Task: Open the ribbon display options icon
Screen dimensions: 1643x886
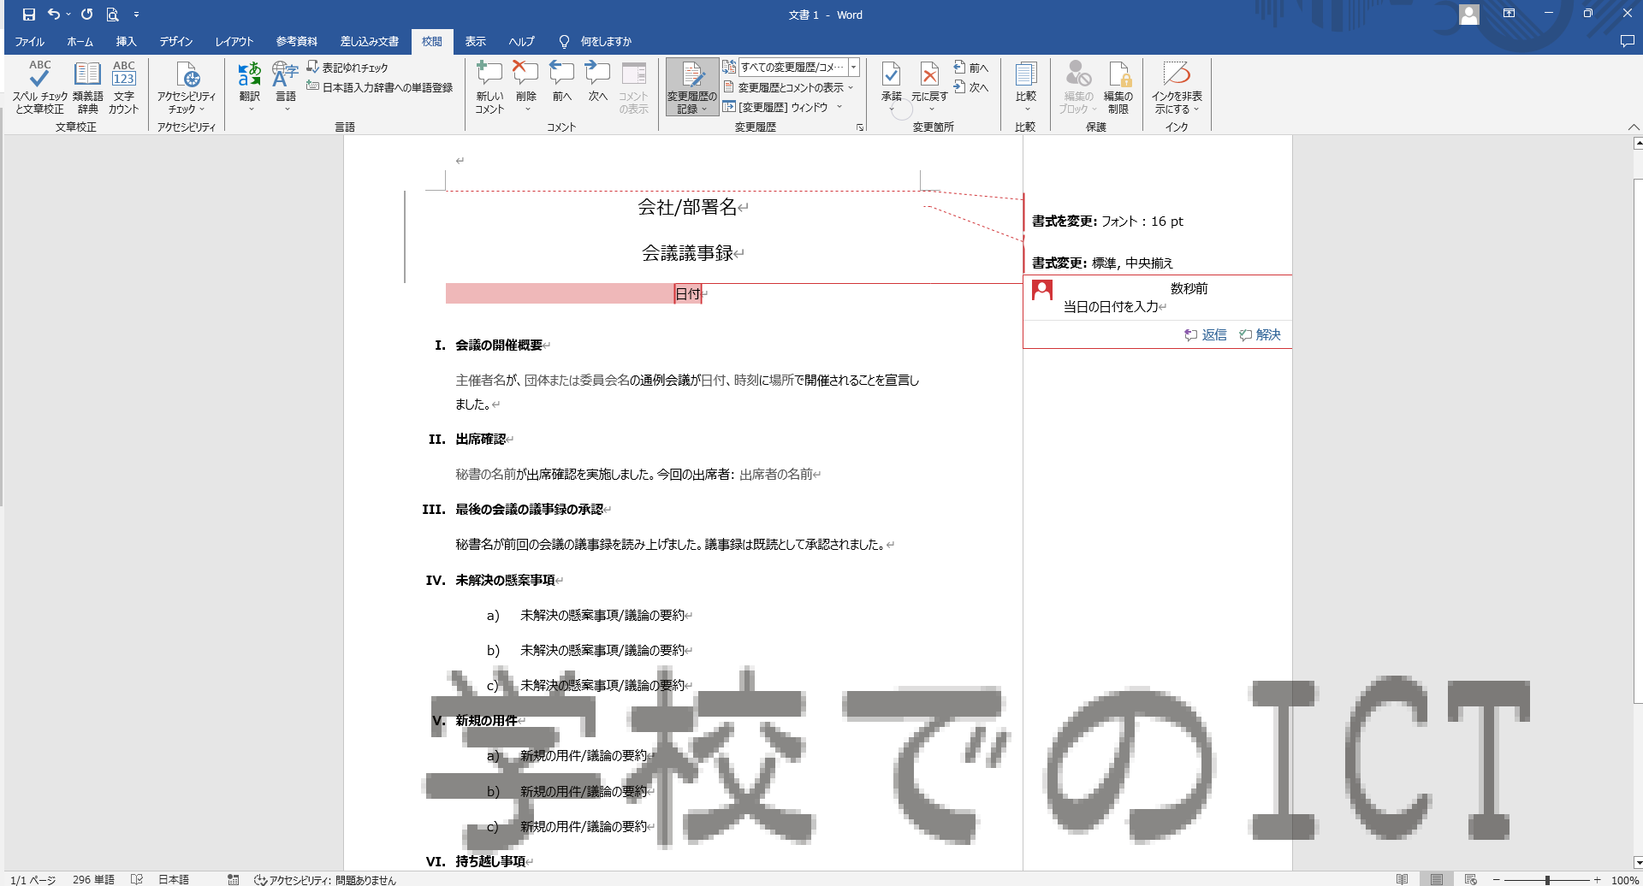Action: click(x=1509, y=14)
